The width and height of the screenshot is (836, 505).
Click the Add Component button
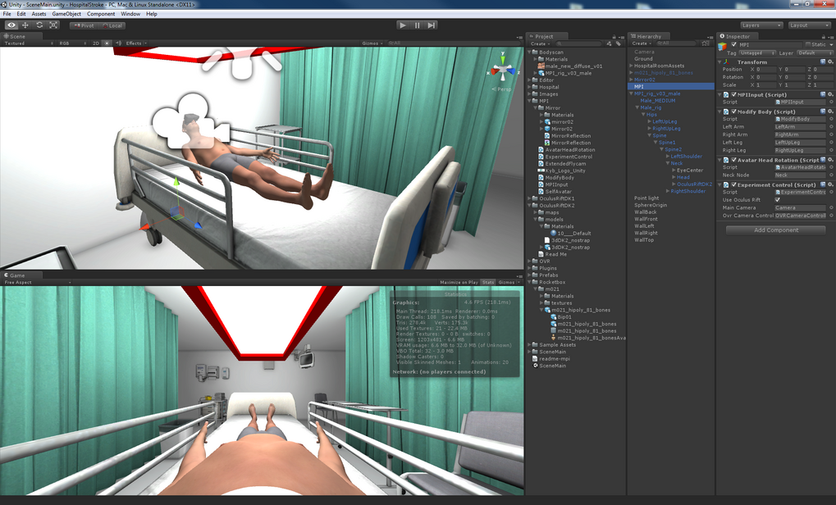[776, 230]
